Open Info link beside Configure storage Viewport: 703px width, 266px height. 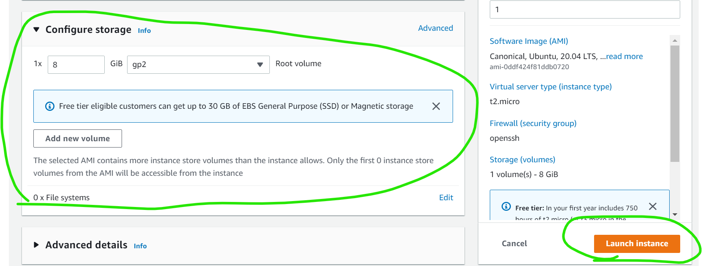144,31
